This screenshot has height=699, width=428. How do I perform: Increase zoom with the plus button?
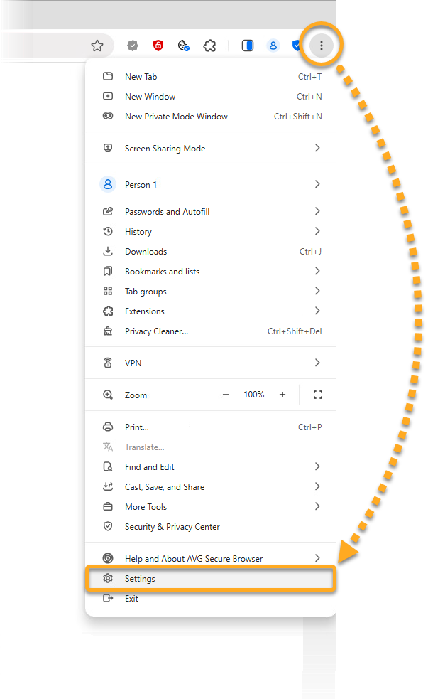click(x=282, y=395)
